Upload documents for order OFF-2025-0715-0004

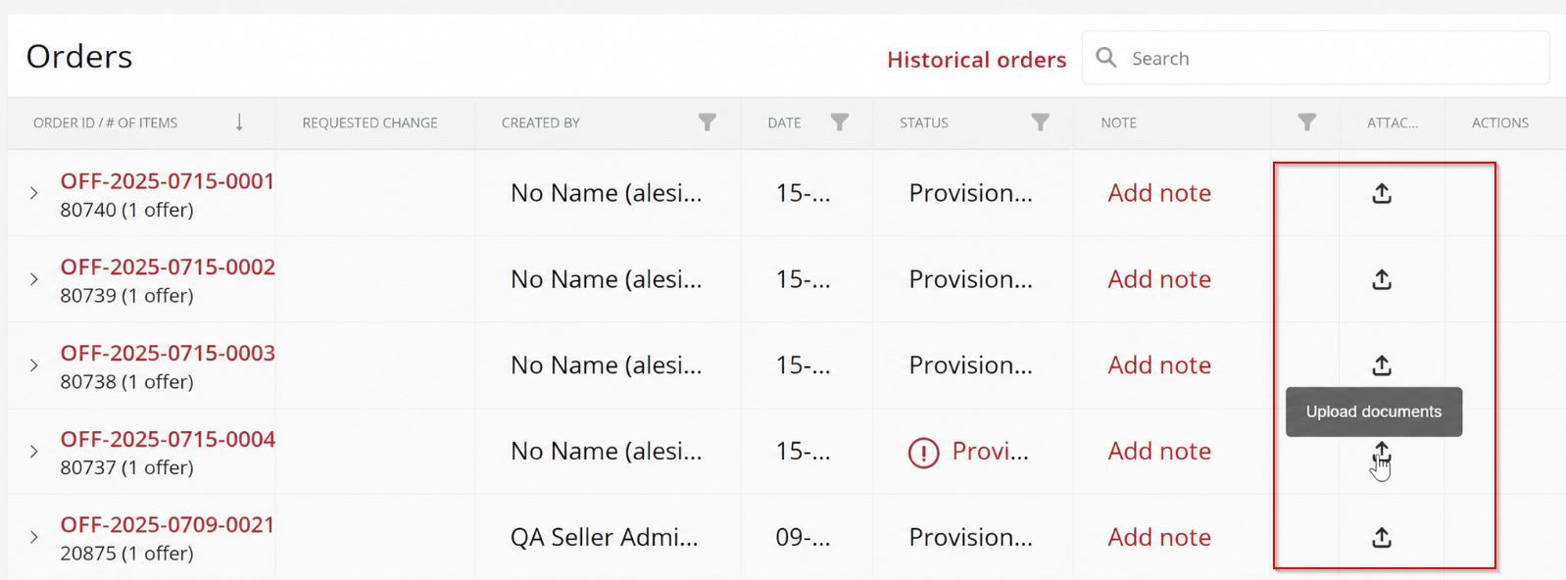[1382, 452]
